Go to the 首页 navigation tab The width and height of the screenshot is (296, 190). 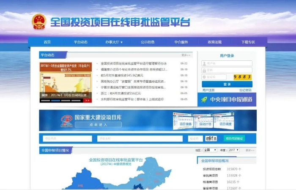(47, 42)
